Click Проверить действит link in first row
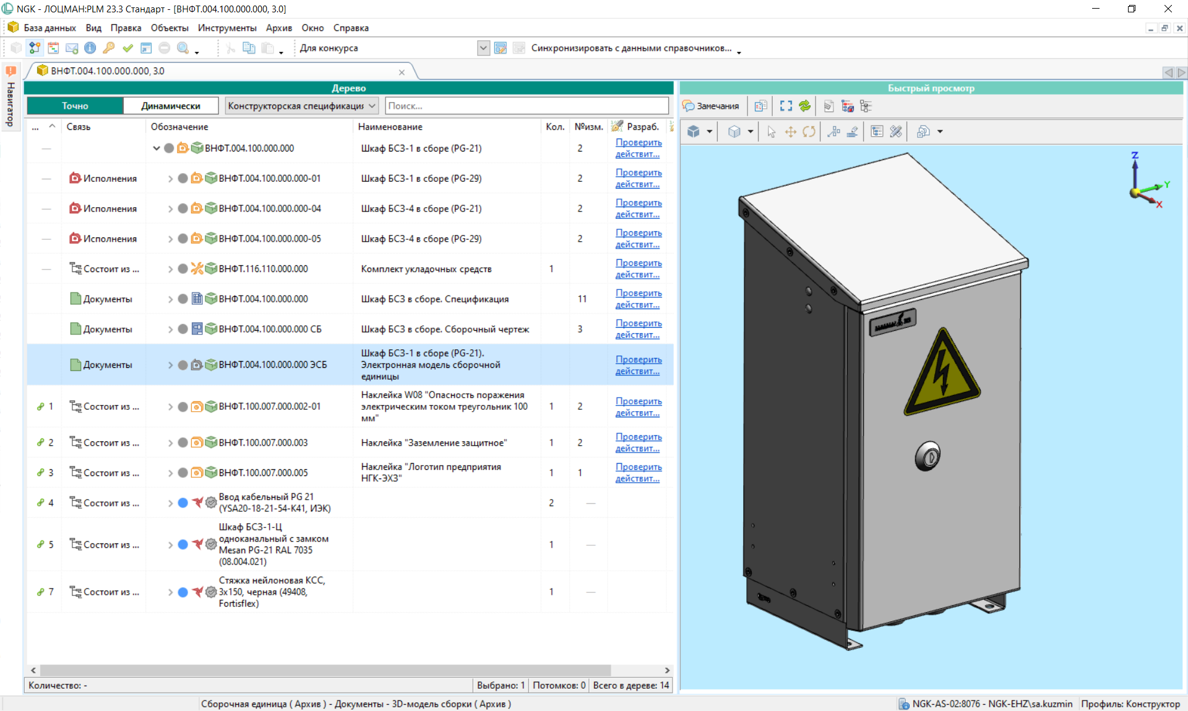The width and height of the screenshot is (1188, 711). click(x=638, y=148)
